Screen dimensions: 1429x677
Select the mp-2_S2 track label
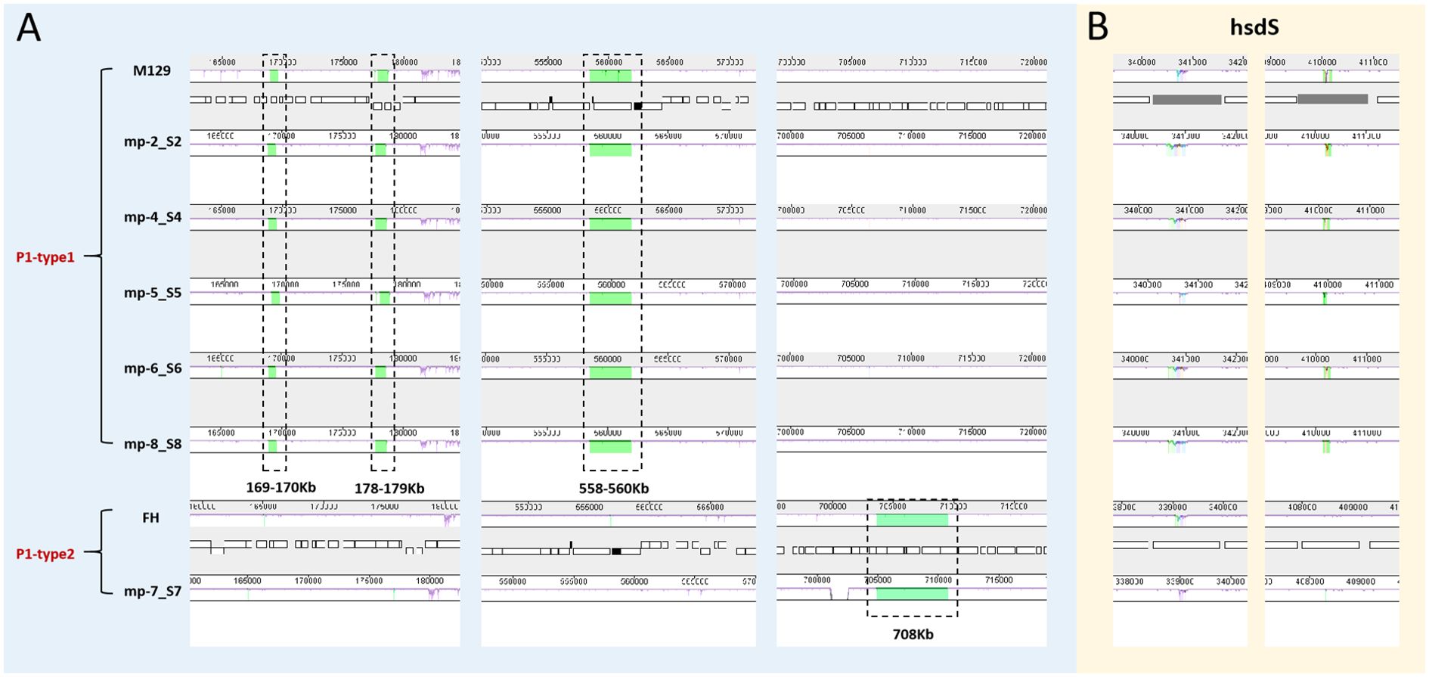coord(153,142)
